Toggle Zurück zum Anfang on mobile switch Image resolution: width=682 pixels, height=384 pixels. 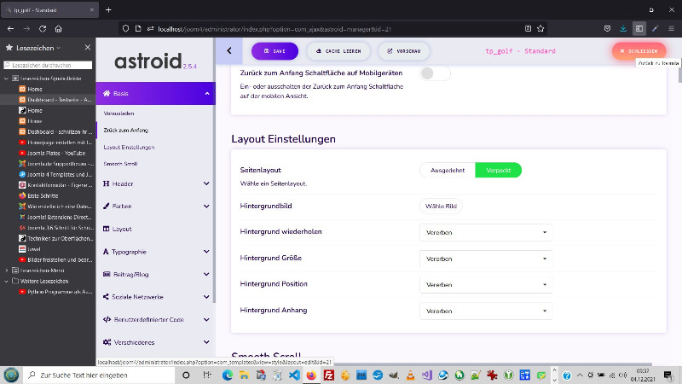(x=435, y=73)
